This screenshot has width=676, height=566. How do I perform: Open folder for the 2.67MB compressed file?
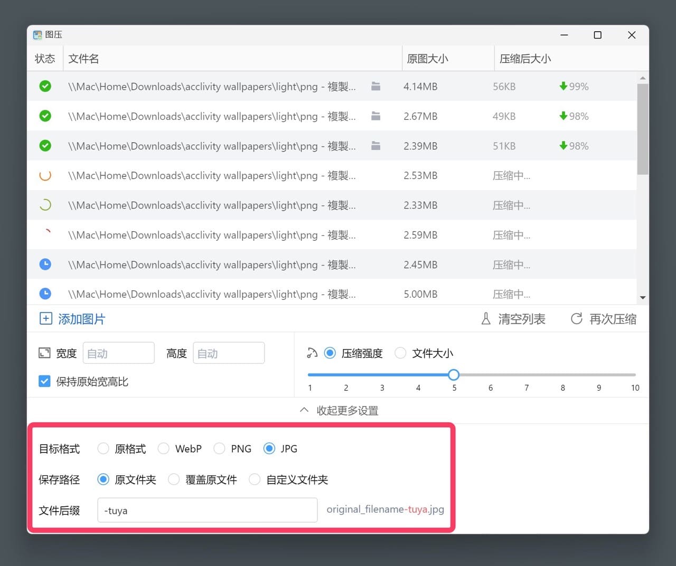coord(375,116)
